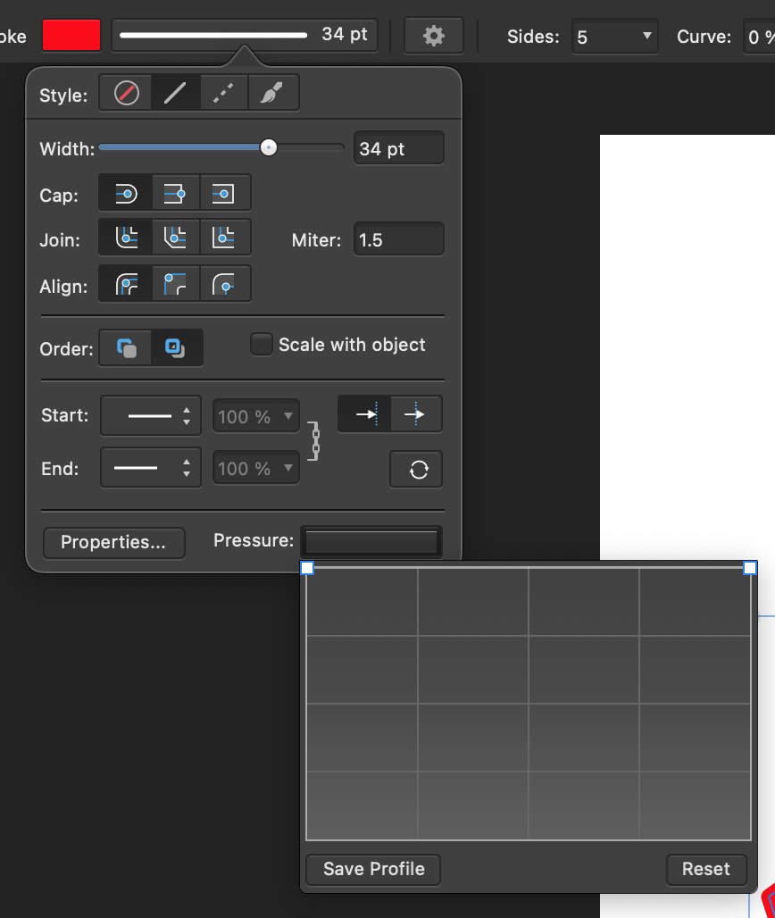Open End arrowhead size percent dropdown
Screen dimensions: 775x918
[x=255, y=468]
